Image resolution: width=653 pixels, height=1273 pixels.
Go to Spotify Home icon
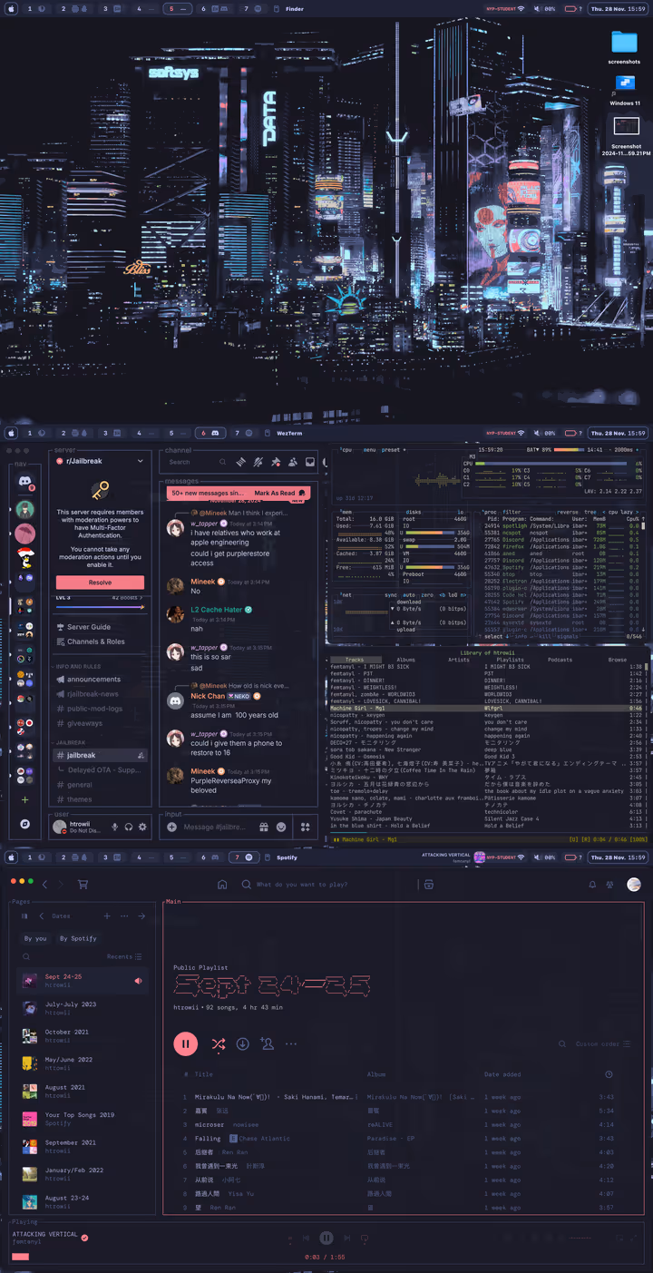(x=222, y=885)
